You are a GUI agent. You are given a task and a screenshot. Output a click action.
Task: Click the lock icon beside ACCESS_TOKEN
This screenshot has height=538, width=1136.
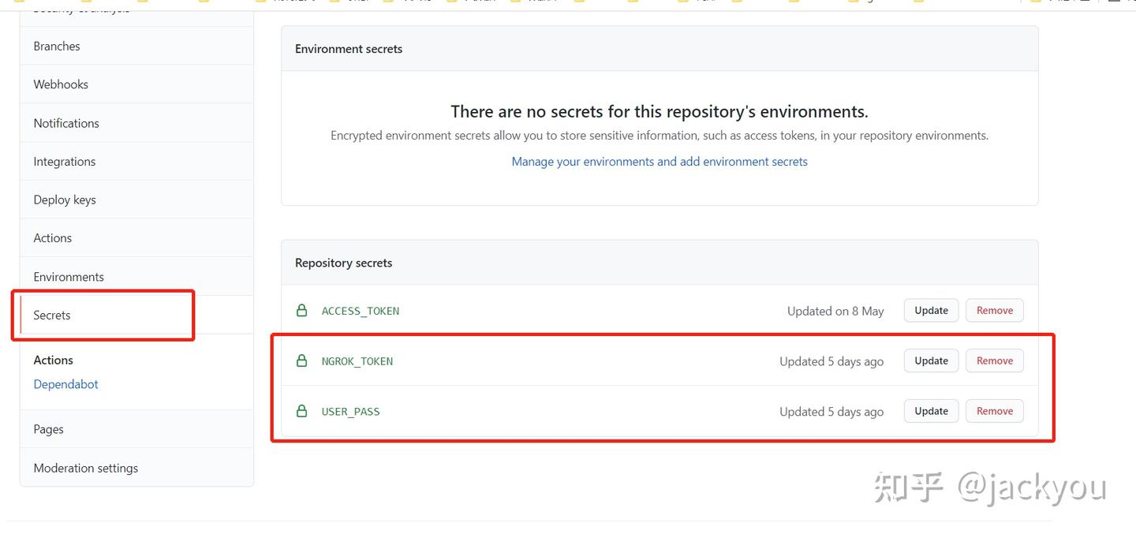[x=301, y=310]
